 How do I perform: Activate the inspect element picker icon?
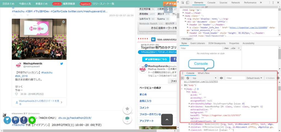182,3
